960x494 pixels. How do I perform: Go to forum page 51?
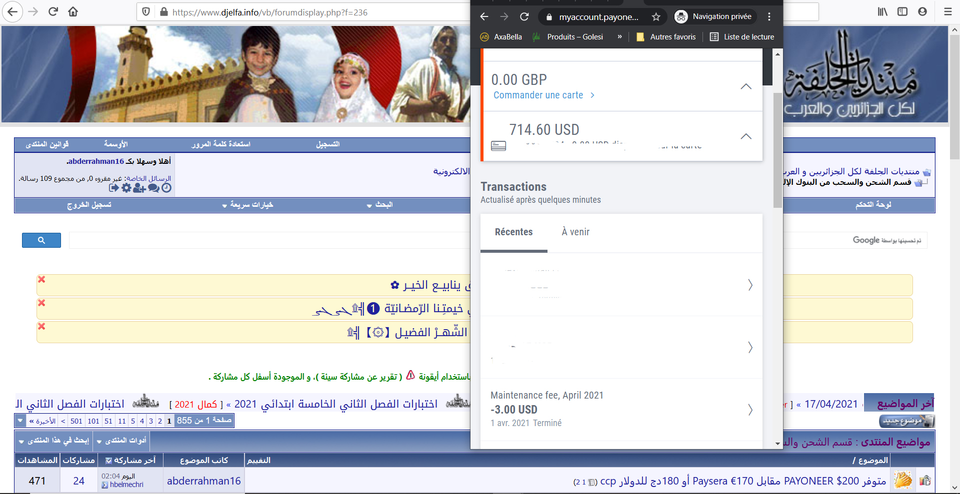coord(108,421)
